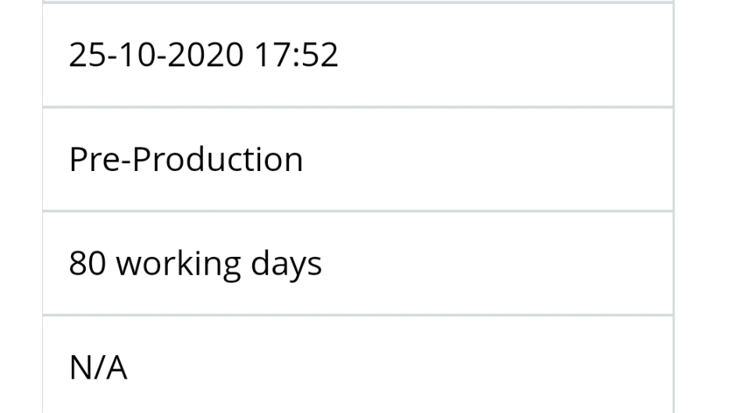Click the divider above the N/A row
Image resolution: width=738 pixels, height=413 pixels.
tap(358, 315)
